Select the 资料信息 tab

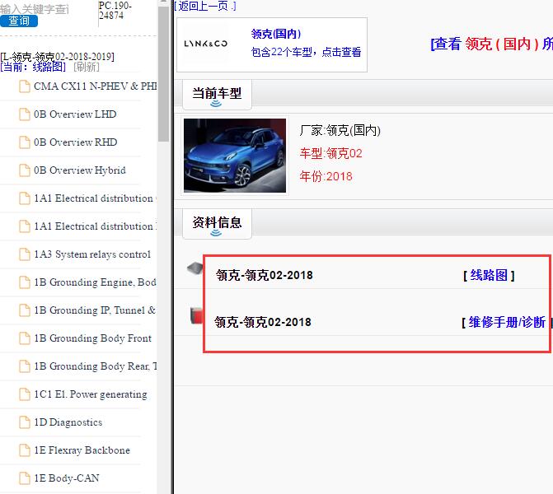pyautogui.click(x=217, y=223)
